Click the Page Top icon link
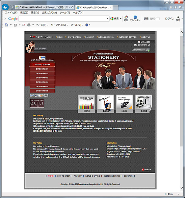185x198 pixels. click(146, 170)
